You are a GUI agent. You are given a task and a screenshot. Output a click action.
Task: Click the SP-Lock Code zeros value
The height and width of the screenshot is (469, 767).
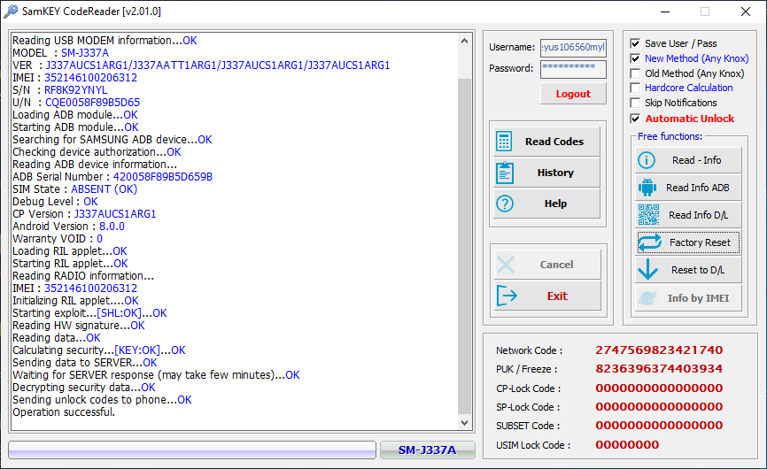pos(659,406)
